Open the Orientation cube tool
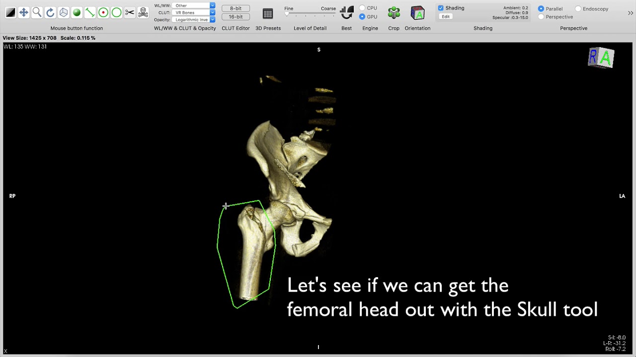636x357 pixels. pos(417,13)
